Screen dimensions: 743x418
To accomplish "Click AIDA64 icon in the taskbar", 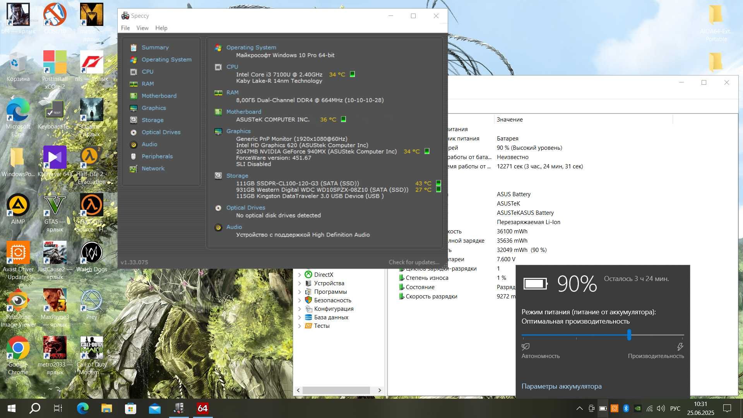I will (203, 408).
